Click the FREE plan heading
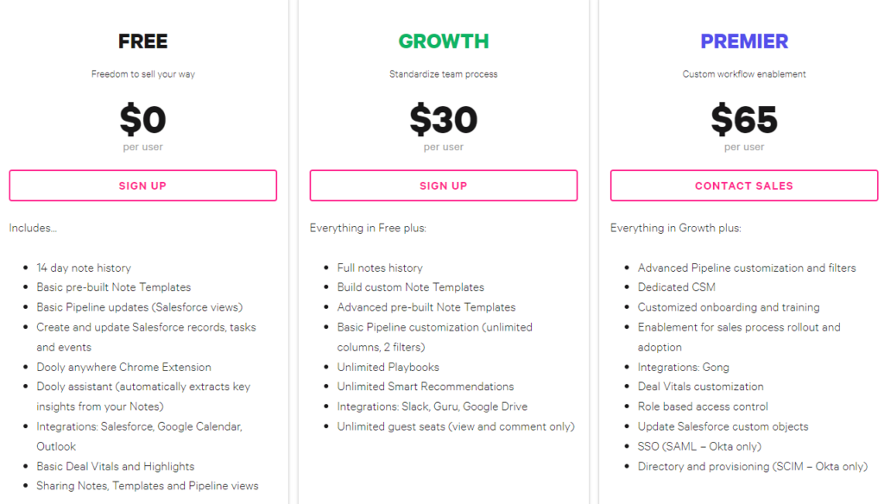 point(142,41)
